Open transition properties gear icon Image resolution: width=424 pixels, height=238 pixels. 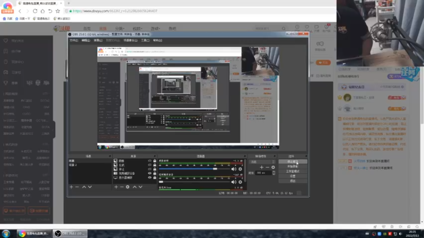pos(273,167)
